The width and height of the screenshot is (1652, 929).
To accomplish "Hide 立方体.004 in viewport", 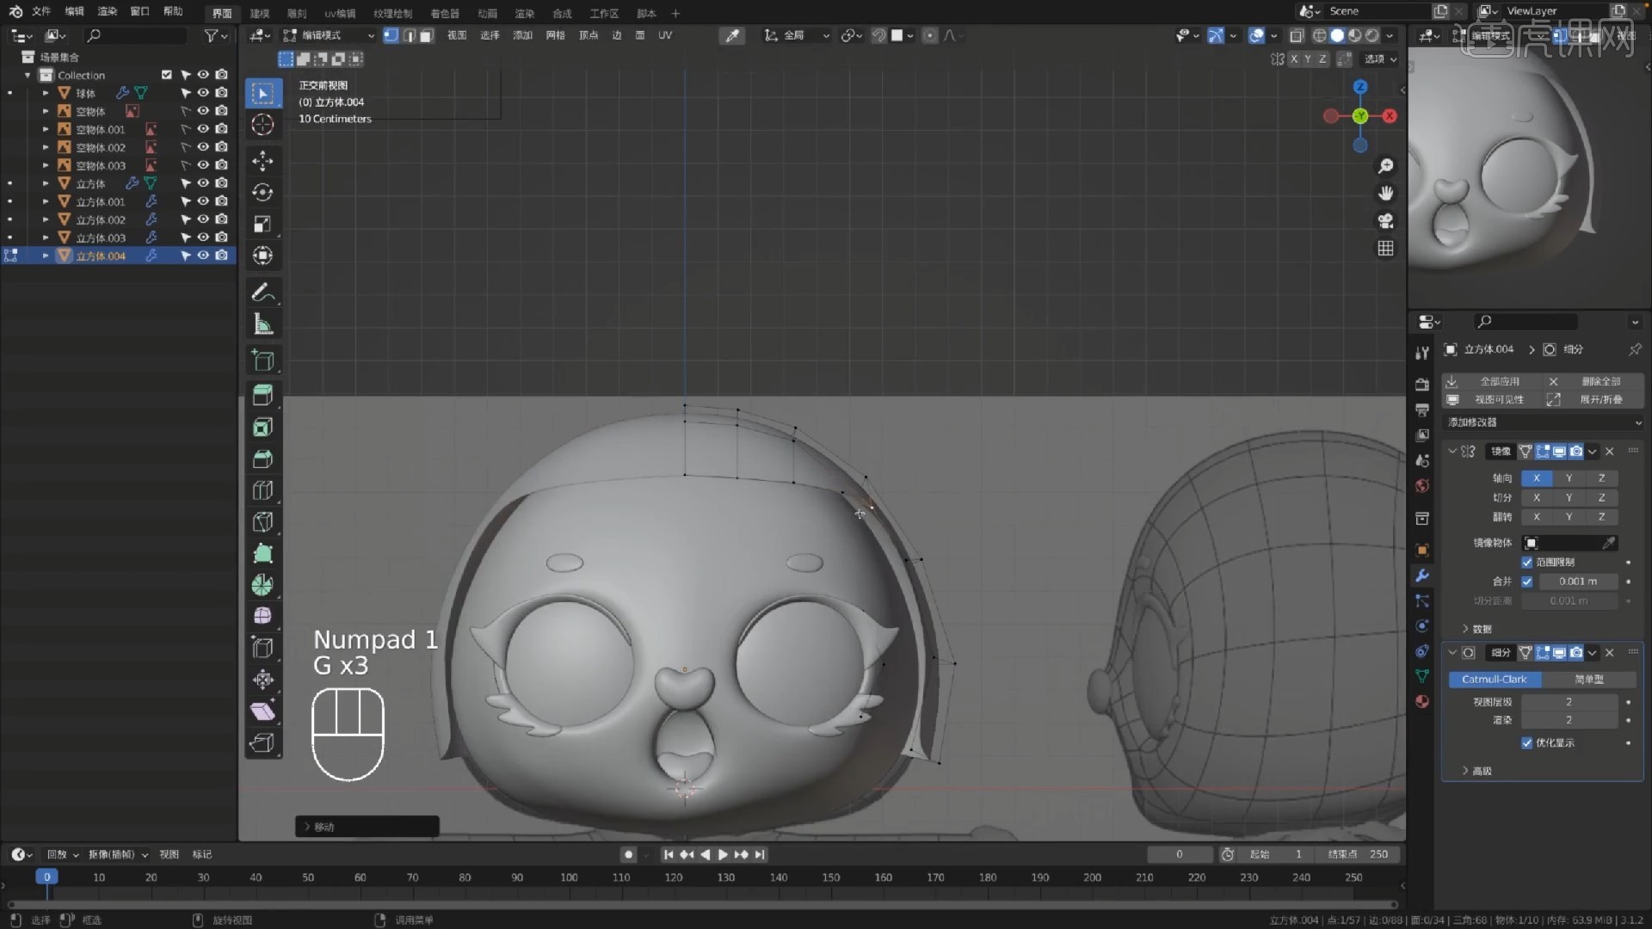I will coord(203,255).
